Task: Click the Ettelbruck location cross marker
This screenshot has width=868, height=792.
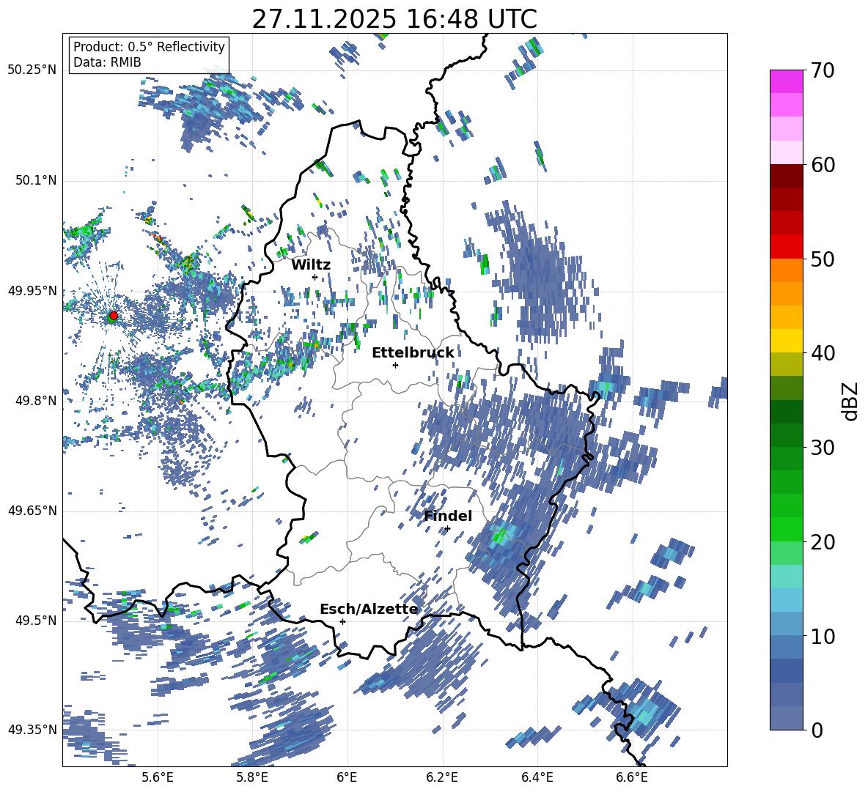Action: pyautogui.click(x=395, y=365)
